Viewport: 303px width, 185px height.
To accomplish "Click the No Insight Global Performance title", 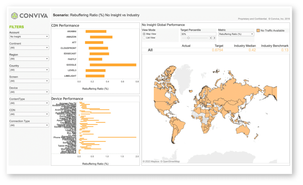I will tap(163, 25).
